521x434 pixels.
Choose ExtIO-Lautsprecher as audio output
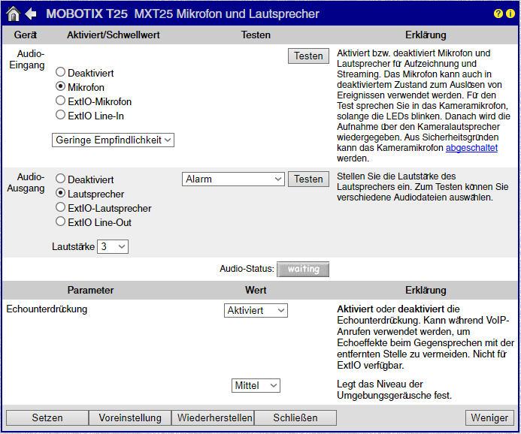[60, 207]
